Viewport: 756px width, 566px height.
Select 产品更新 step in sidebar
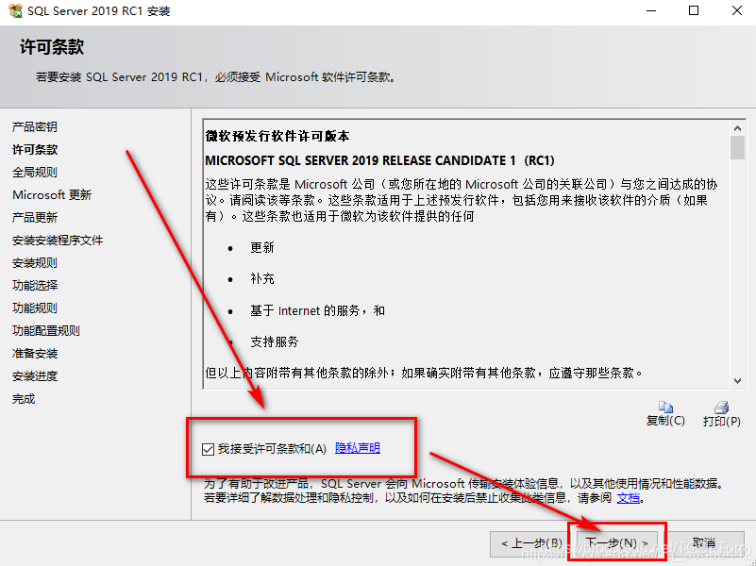[x=35, y=217]
